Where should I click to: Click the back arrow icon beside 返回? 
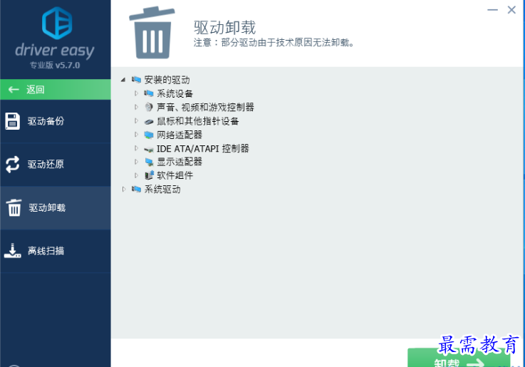coord(14,89)
